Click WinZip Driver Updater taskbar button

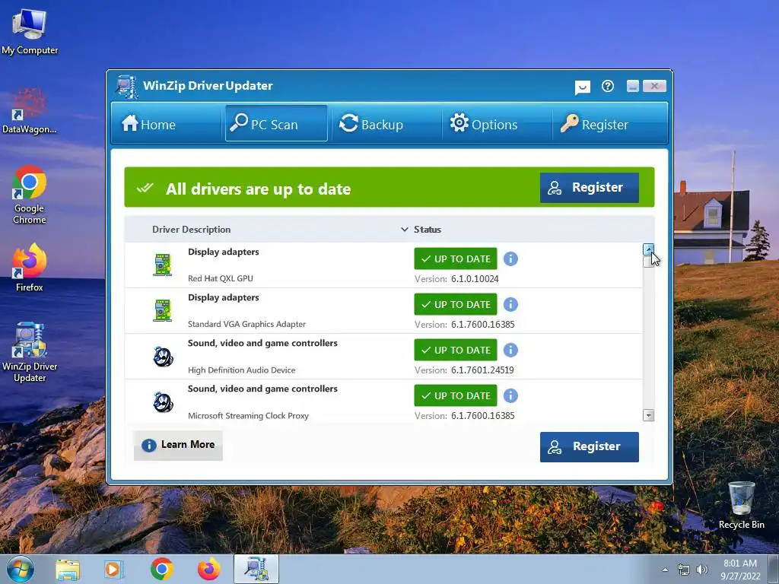pos(256,569)
